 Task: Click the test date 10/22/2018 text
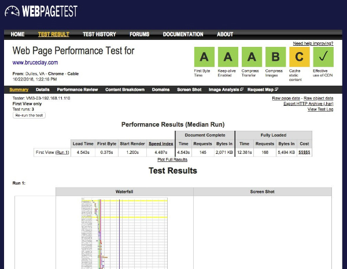coord(35,79)
